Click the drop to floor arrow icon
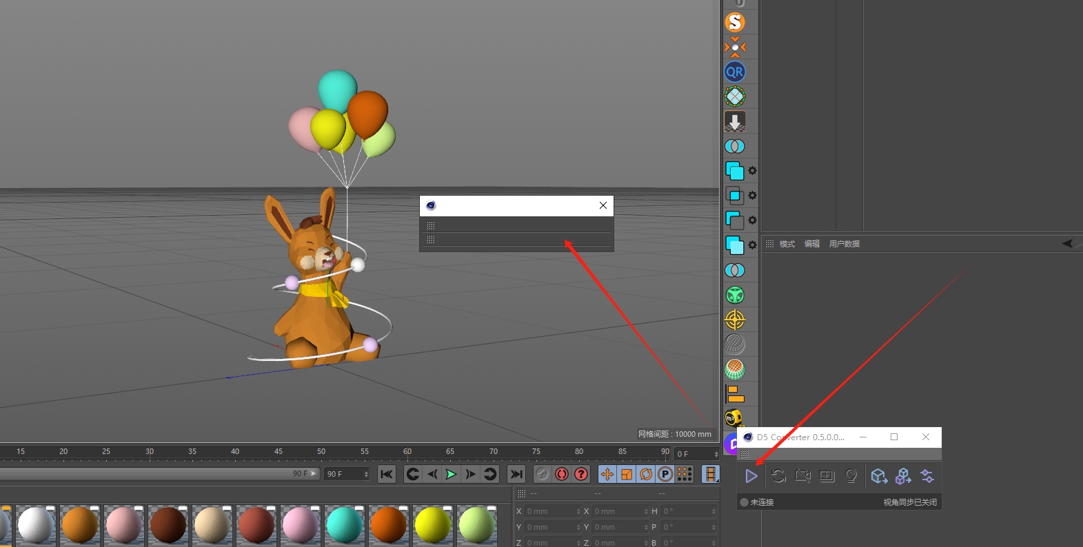Screen dimensions: 1083x547 pos(735,122)
